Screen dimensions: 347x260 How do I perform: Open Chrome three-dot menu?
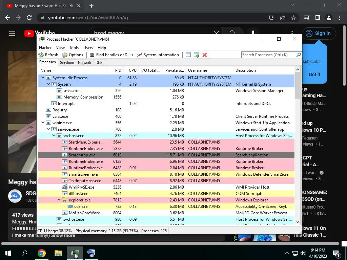pyautogui.click(x=340, y=18)
